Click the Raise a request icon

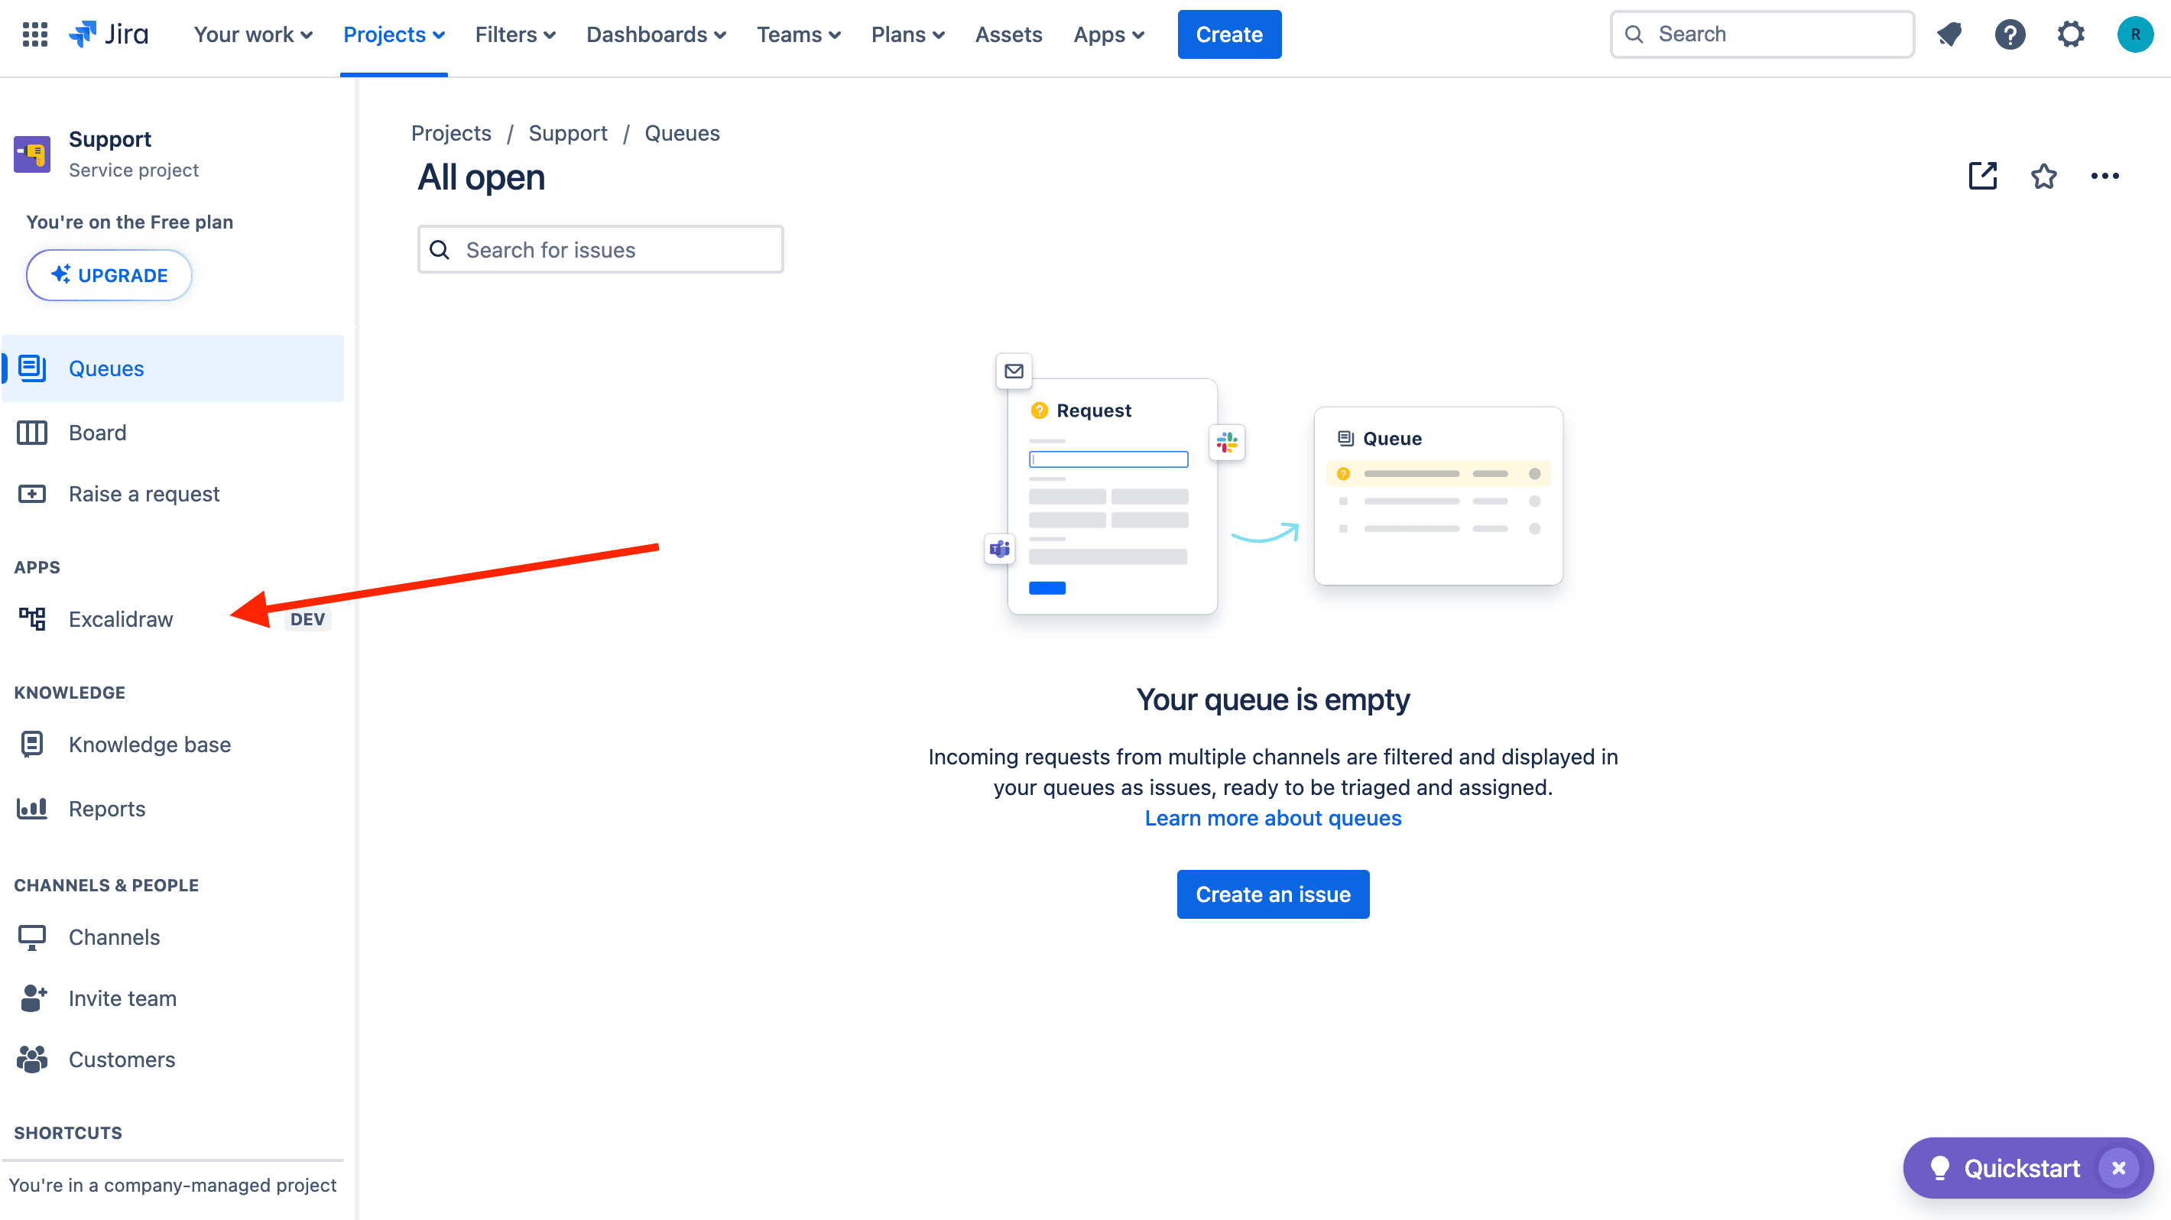click(32, 494)
